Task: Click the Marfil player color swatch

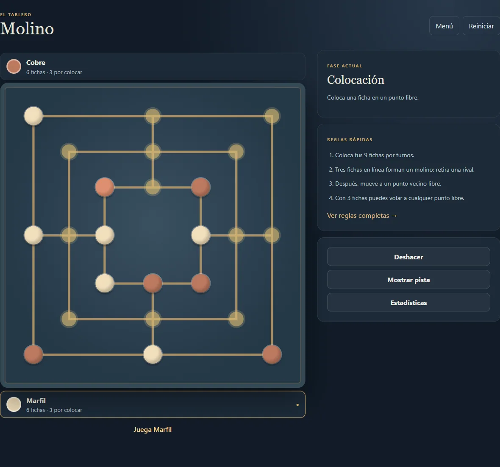Action: 14,404
